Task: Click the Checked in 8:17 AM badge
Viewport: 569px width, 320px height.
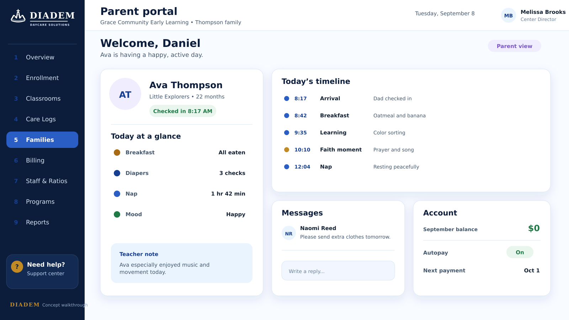Action: [182, 111]
